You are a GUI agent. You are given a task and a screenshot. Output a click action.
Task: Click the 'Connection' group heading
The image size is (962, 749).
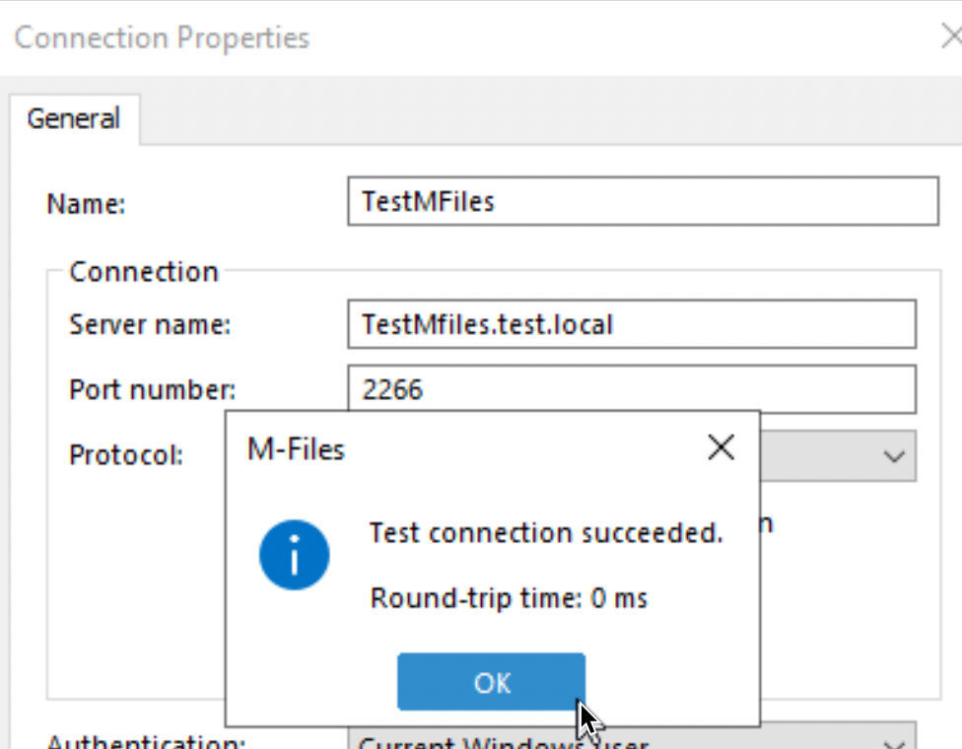pos(144,271)
